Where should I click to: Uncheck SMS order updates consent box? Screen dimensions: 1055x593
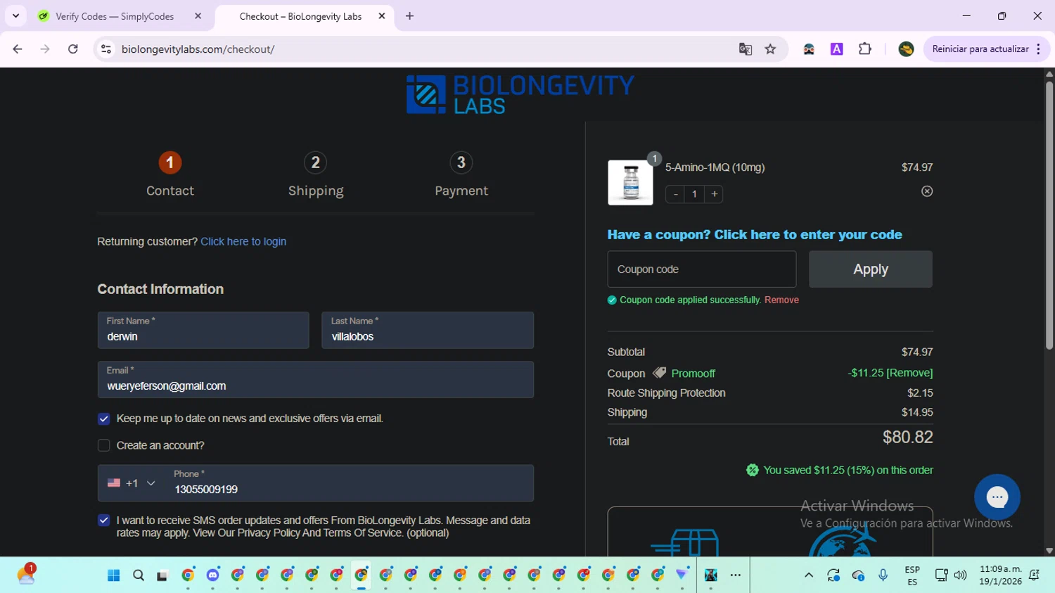103,521
